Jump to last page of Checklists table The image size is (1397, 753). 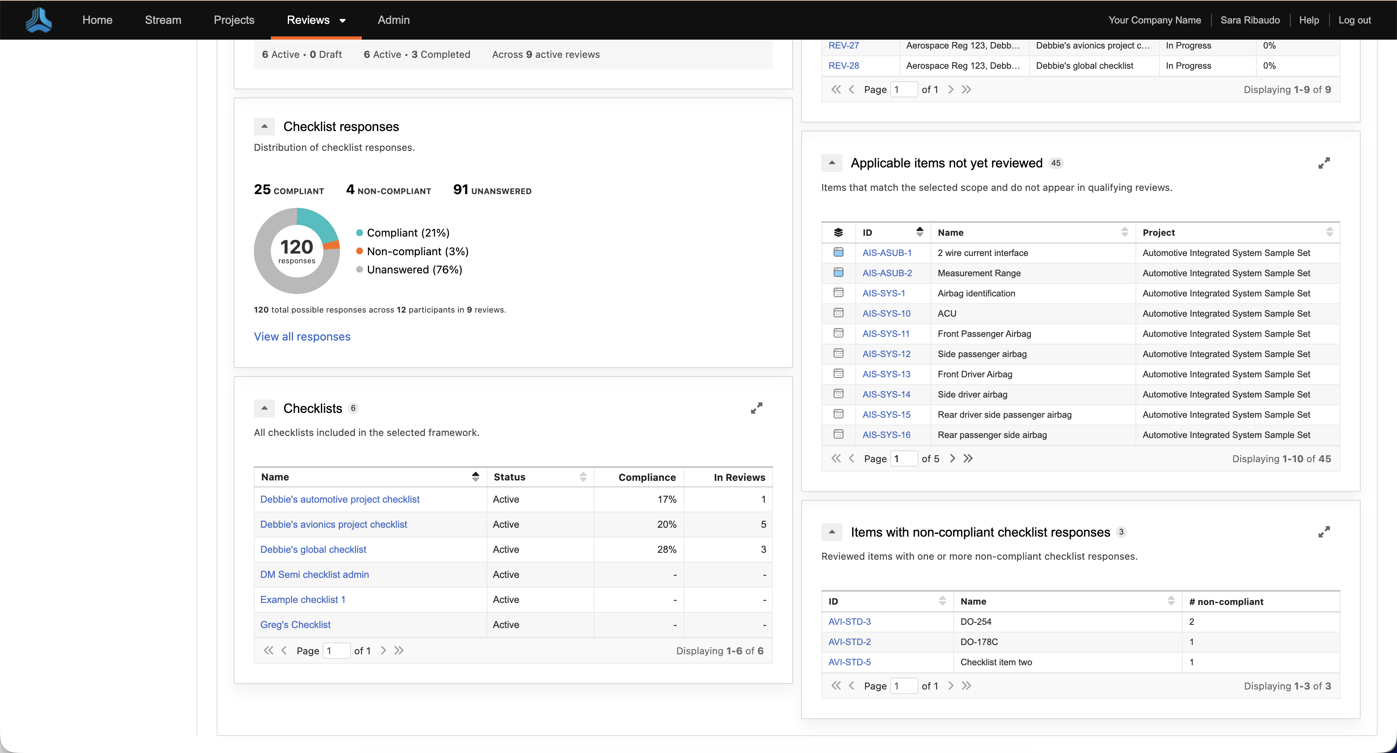pyautogui.click(x=399, y=650)
